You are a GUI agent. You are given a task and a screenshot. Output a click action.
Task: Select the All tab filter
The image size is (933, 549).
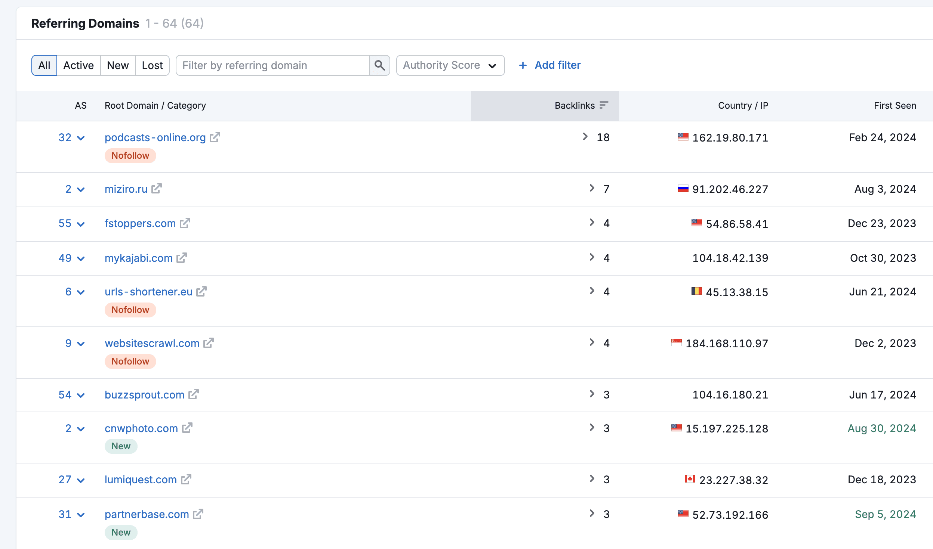click(44, 65)
